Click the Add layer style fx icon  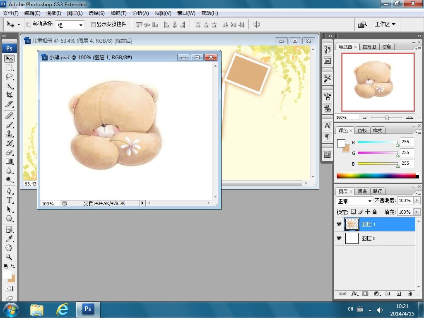click(354, 294)
